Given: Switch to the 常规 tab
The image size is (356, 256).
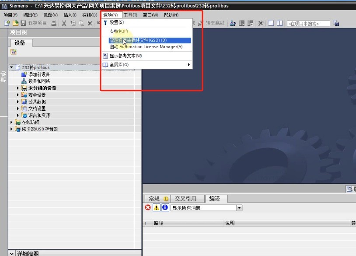Looking at the screenshot, I should [157, 199].
